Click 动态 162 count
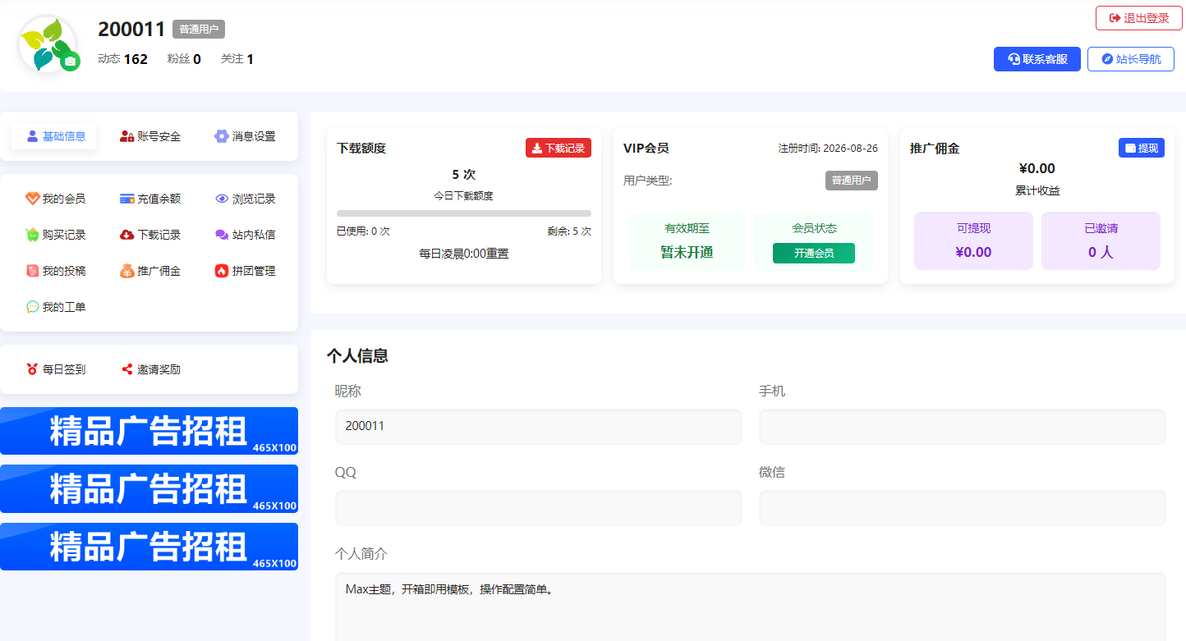Viewport: 1186px width, 641px height. (x=122, y=59)
